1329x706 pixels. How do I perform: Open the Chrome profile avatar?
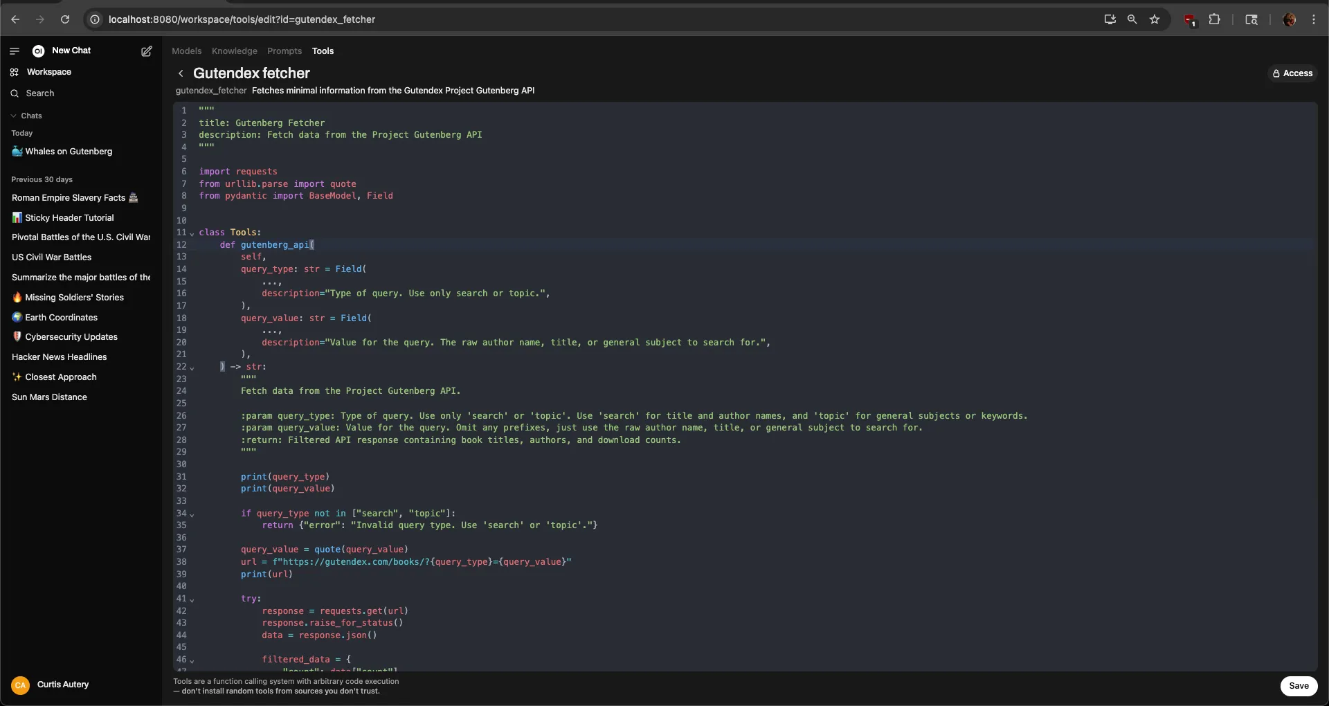[1290, 19]
